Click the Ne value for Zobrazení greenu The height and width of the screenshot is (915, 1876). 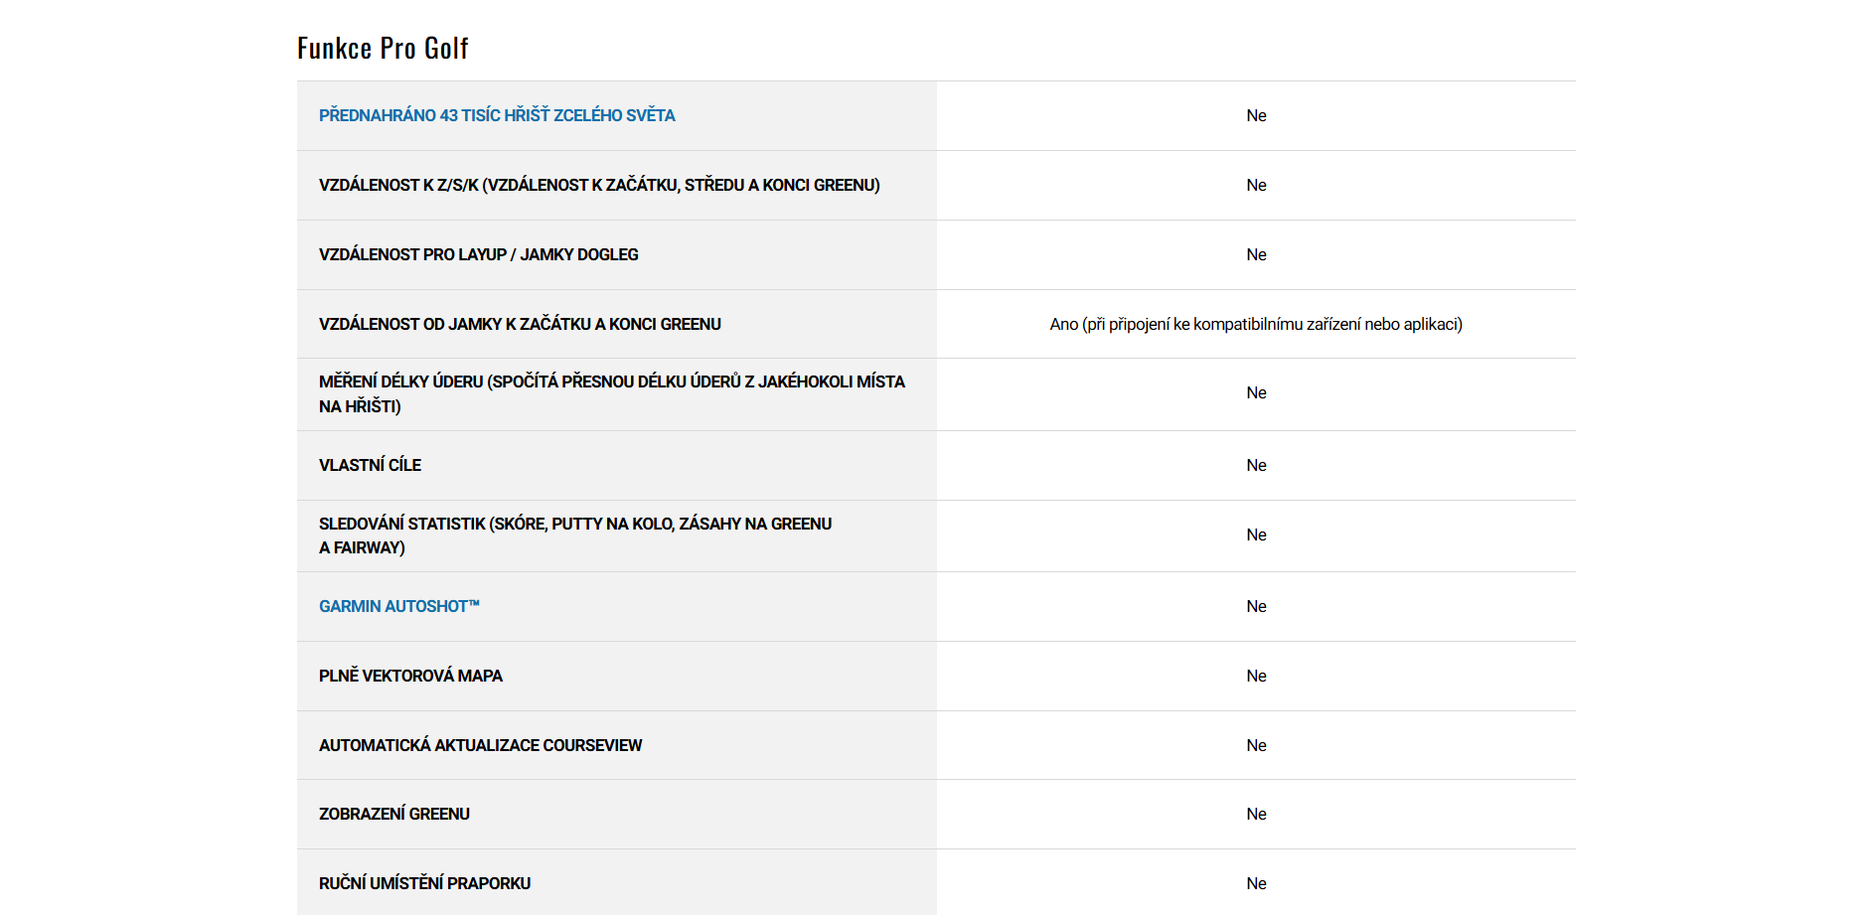[1256, 814]
